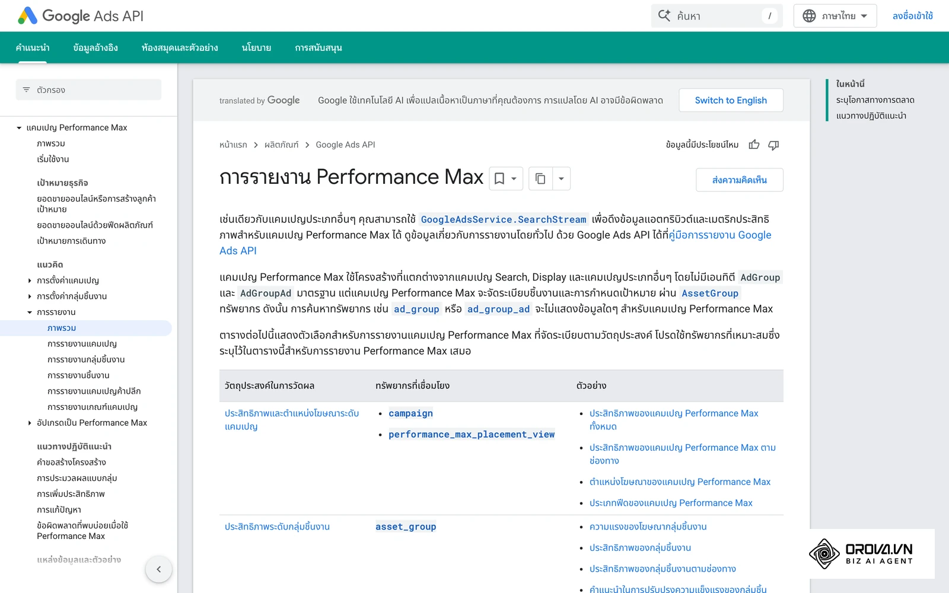Click the ส่งความคิดเห็น feedback button
The height and width of the screenshot is (593, 949).
[740, 180]
